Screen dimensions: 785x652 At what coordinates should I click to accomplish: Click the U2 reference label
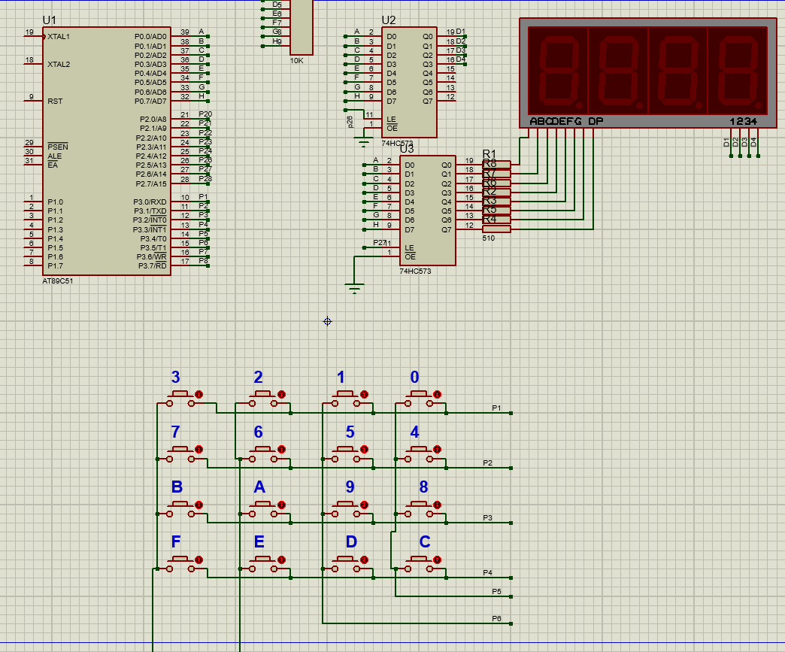tap(389, 20)
